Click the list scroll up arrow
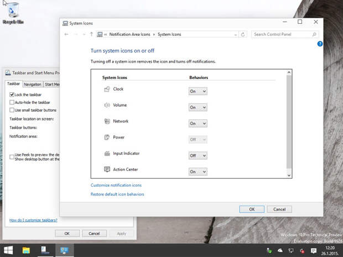The image size is (343, 257). (x=289, y=72)
